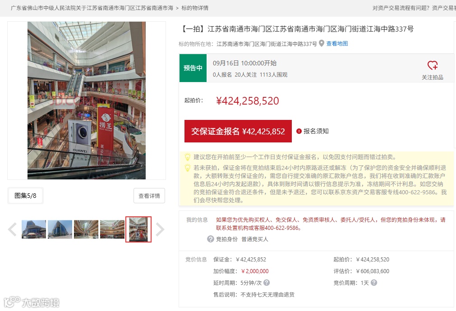Open the breadcrumb link for 广东省佛山市中级人民法院

92,8
